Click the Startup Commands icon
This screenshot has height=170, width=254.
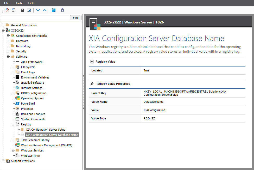tap(17, 119)
